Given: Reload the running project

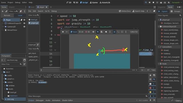Looking at the screenshot, I should coord(146,3).
